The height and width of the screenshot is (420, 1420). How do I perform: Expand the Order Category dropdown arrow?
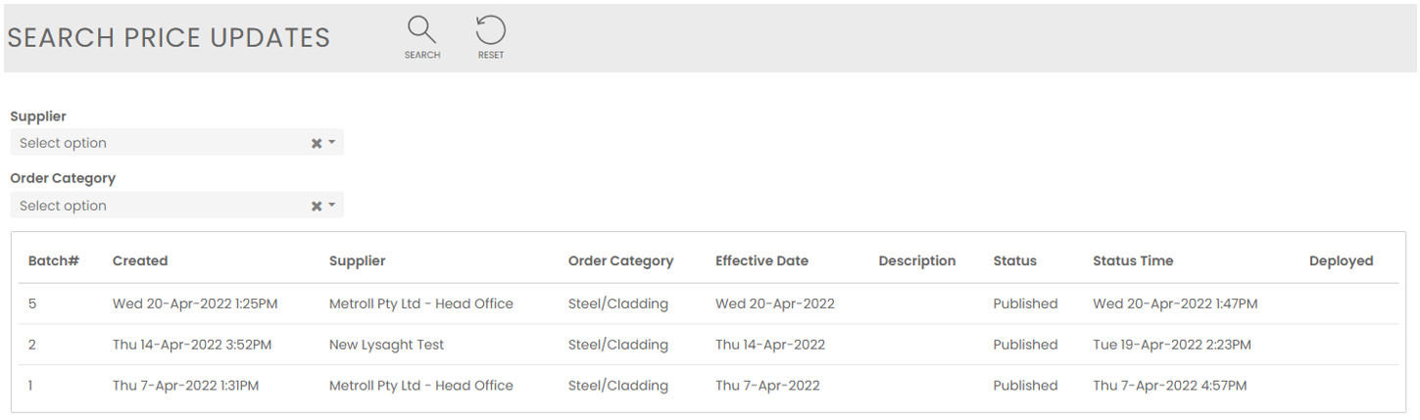(x=332, y=206)
